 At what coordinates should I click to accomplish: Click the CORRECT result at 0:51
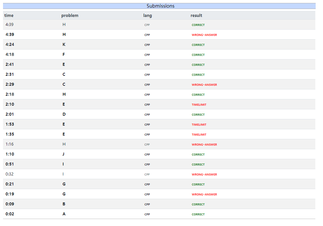(198, 165)
